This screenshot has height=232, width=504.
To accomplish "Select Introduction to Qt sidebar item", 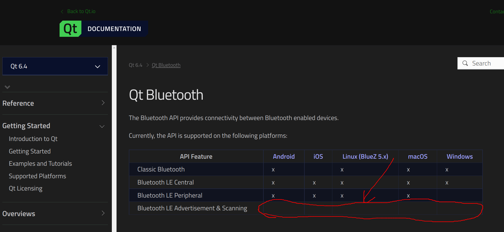I will (33, 139).
